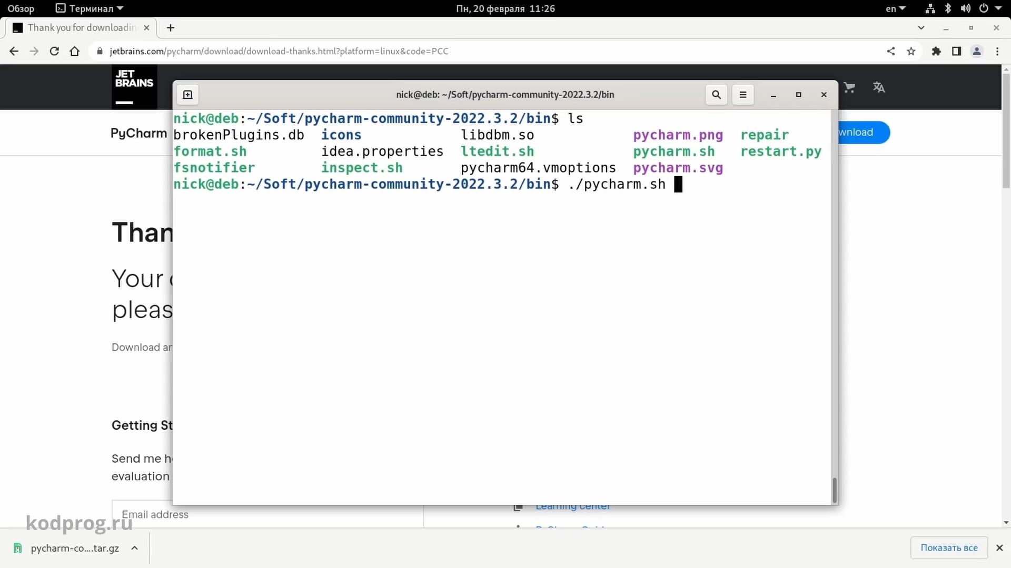The width and height of the screenshot is (1011, 568).
Task: Close the terminal window
Action: click(x=824, y=95)
